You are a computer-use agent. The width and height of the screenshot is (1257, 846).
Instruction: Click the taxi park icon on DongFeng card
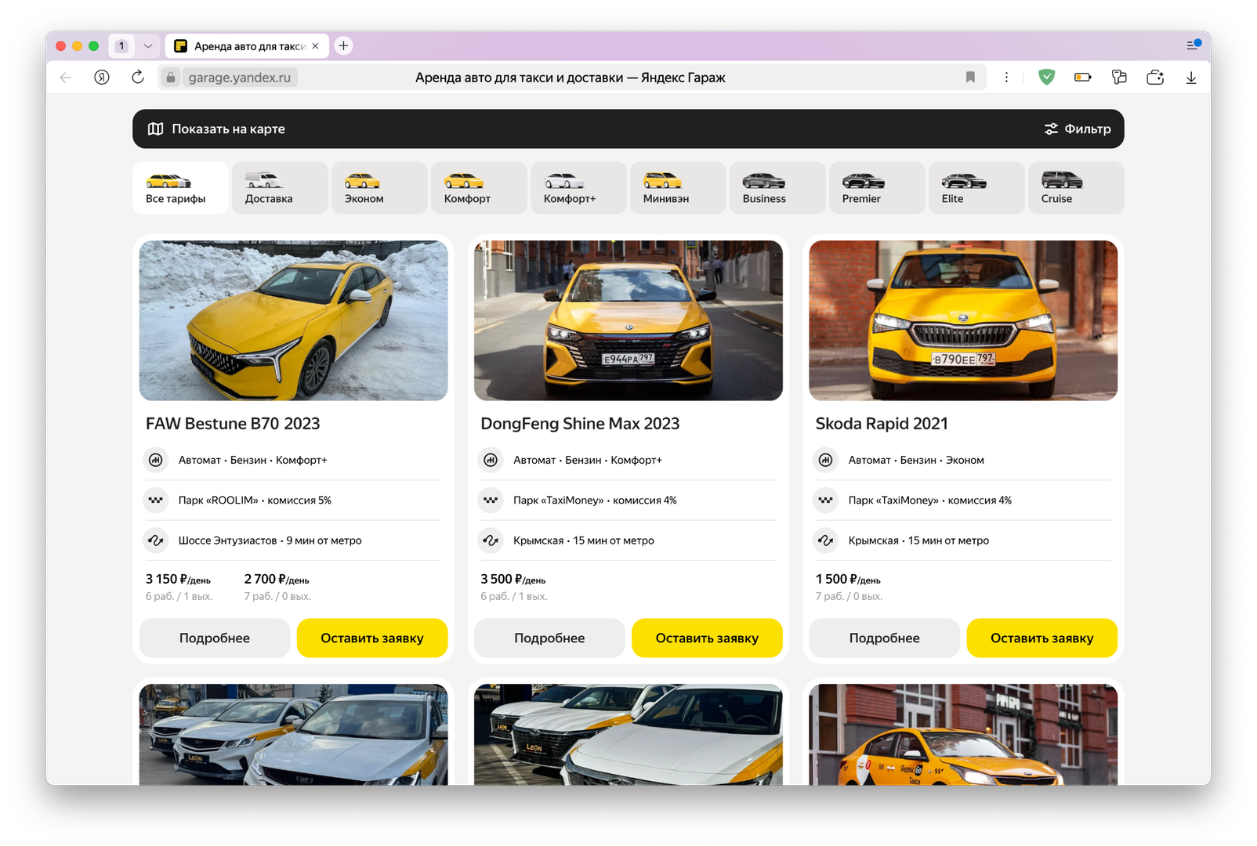(x=491, y=500)
